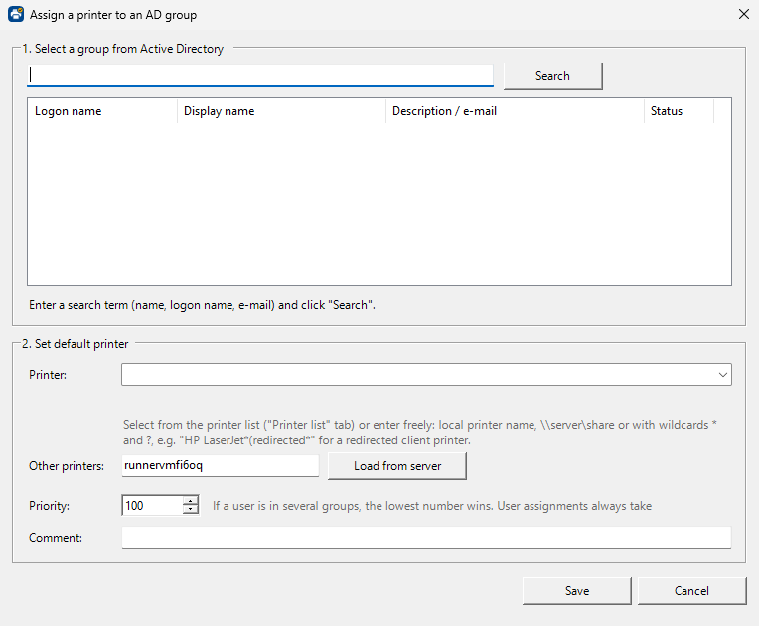
Task: Cancel the dialog
Action: pyautogui.click(x=691, y=591)
